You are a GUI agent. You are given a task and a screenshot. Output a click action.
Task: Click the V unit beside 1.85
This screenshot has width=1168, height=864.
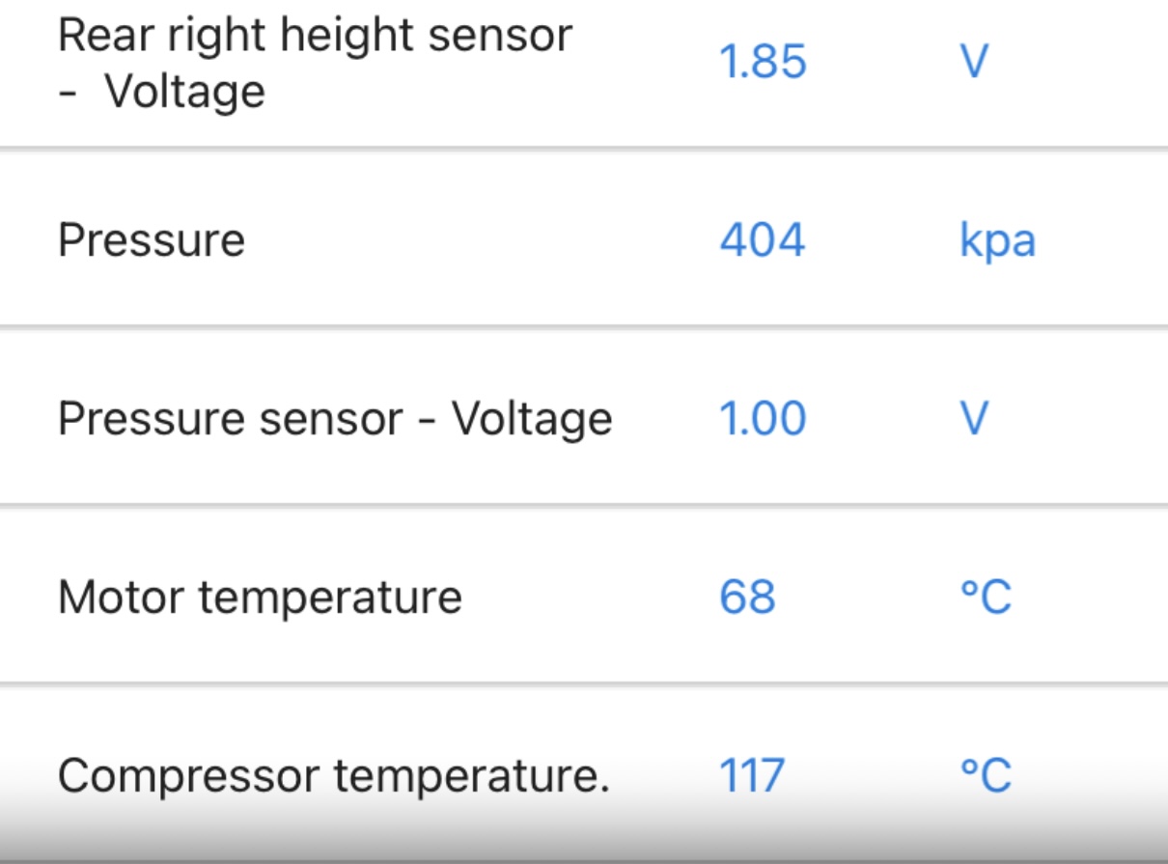[x=974, y=63]
